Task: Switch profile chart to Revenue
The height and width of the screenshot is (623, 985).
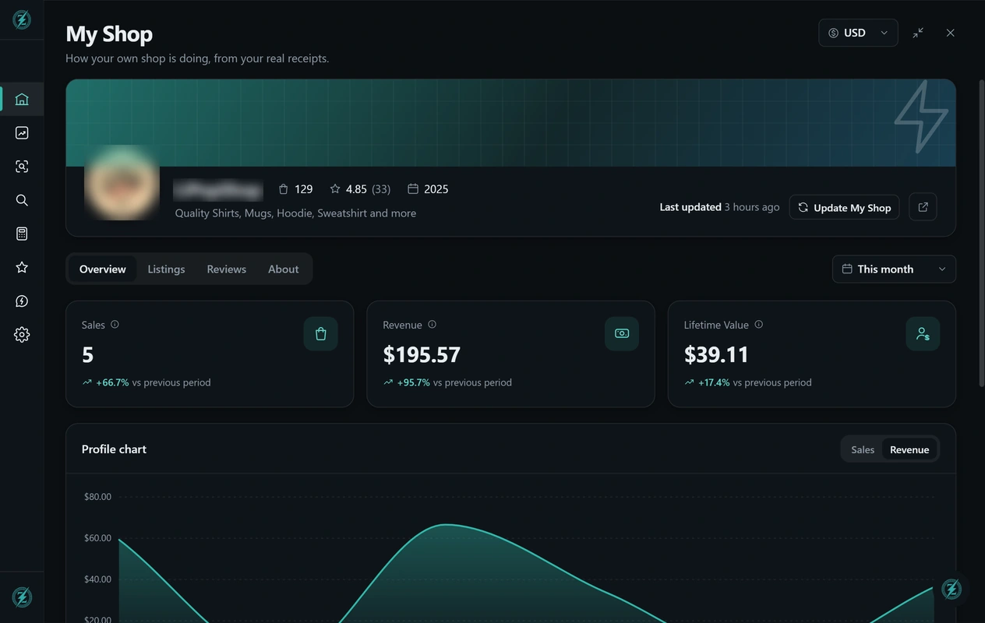Action: pos(909,449)
